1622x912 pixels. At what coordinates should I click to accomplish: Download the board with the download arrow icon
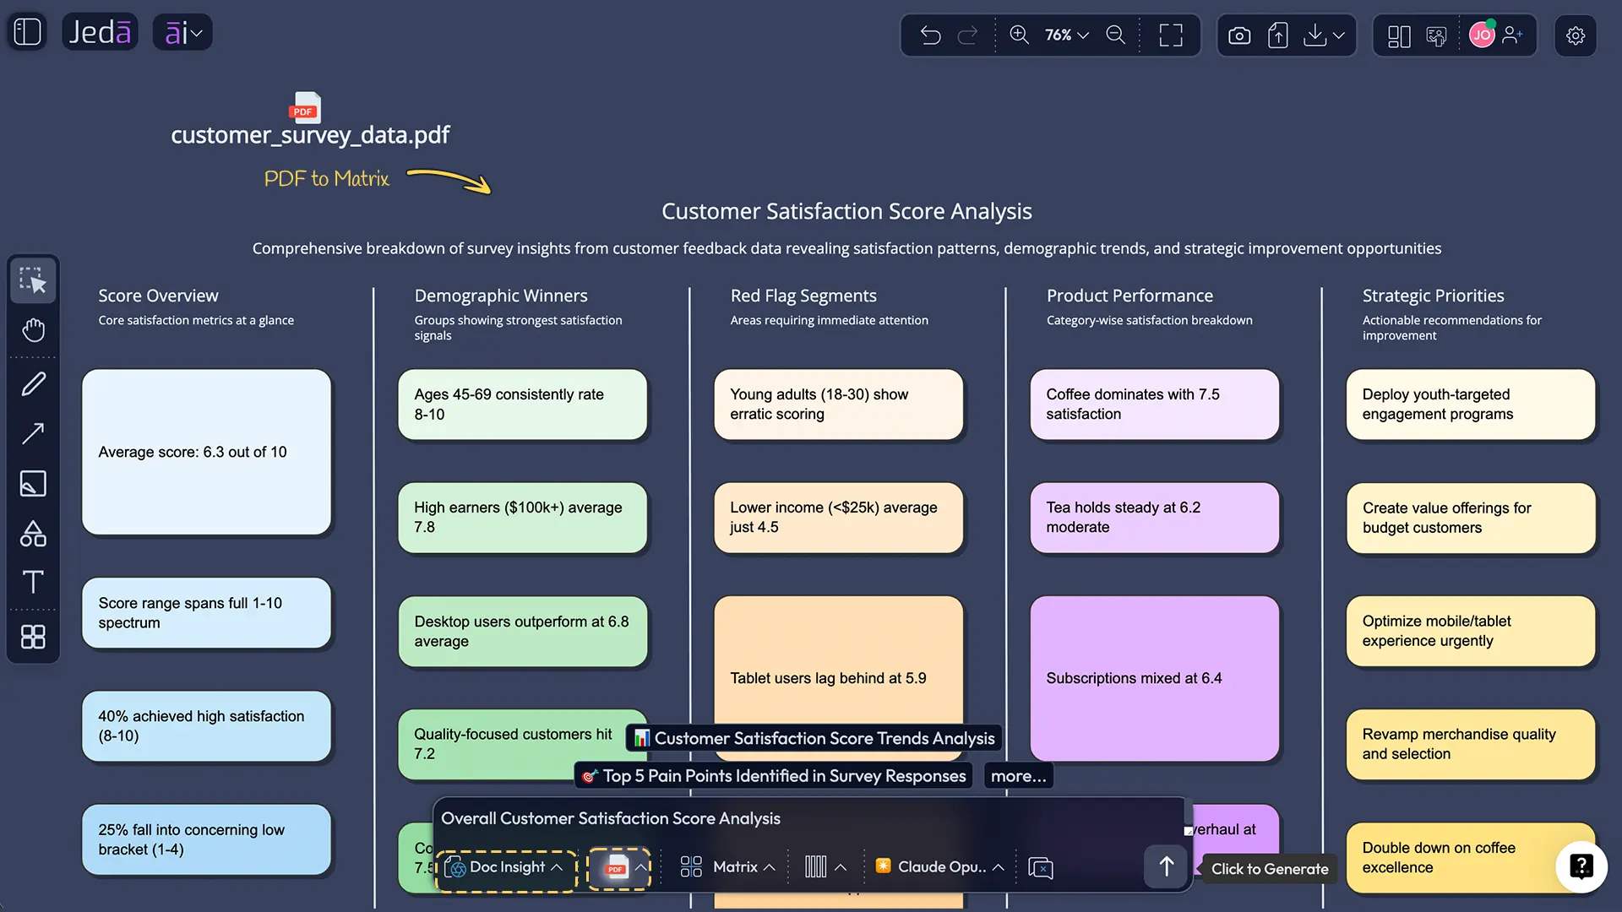pos(1314,35)
